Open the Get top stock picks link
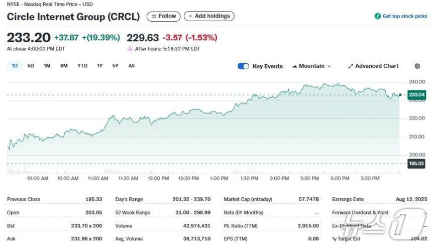This screenshot has height=246, width=432. 401,16
